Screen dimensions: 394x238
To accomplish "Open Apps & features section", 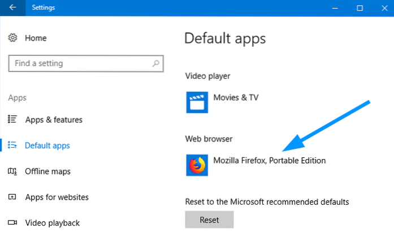I will pyautogui.click(x=54, y=120).
